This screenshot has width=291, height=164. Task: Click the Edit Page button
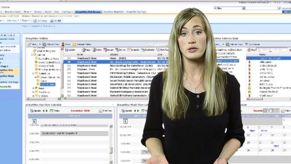pyautogui.click(x=40, y=20)
